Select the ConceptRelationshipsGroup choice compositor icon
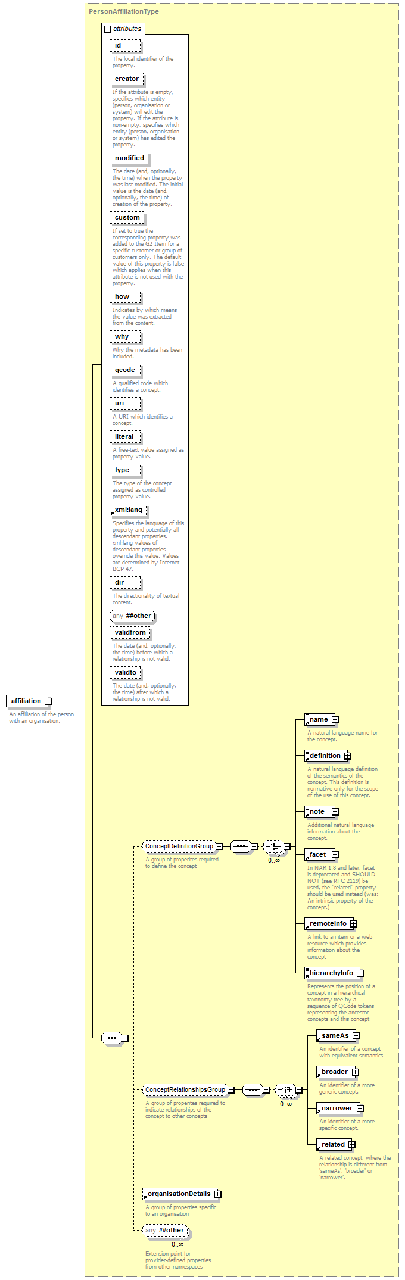The height and width of the screenshot is (1280, 405). (286, 1090)
